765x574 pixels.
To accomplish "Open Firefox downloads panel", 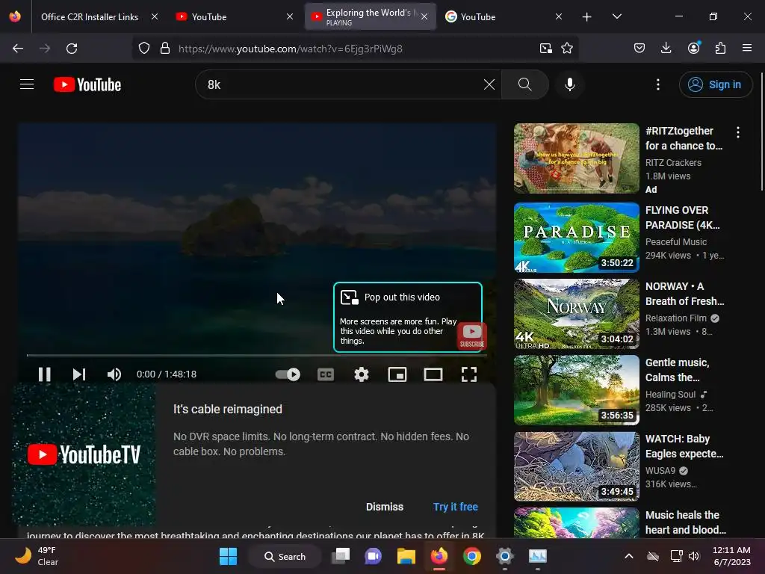I will click(666, 49).
